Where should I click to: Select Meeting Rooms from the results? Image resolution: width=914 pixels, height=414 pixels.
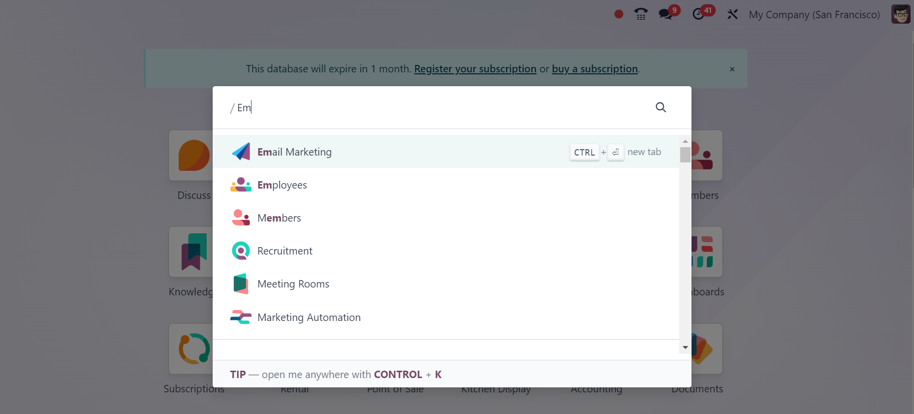[x=446, y=284]
